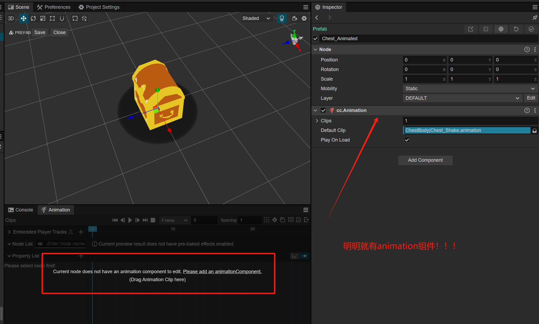
Task: Collapse the Node section
Action: tap(315, 49)
